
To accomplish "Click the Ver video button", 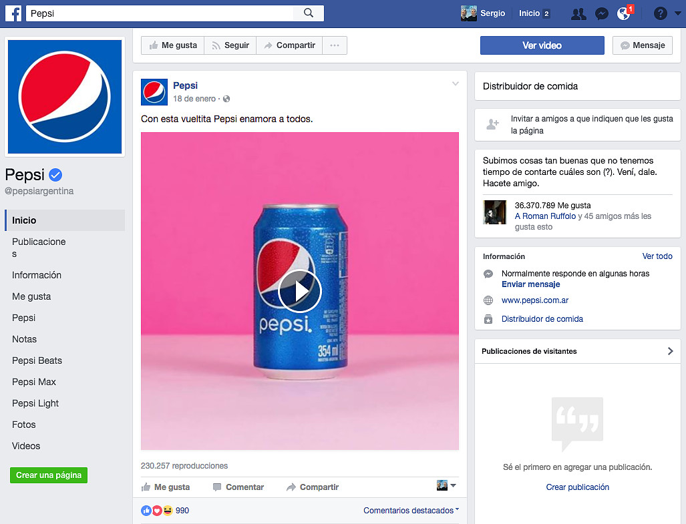I will [x=542, y=45].
